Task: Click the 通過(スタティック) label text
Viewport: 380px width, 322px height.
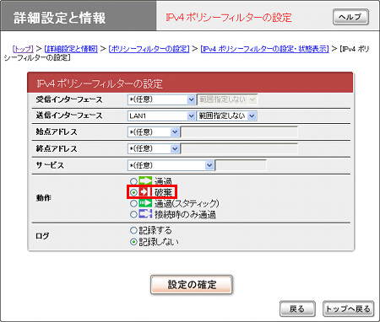Action: pos(187,203)
